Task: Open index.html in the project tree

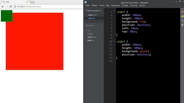Action: pos(92,37)
